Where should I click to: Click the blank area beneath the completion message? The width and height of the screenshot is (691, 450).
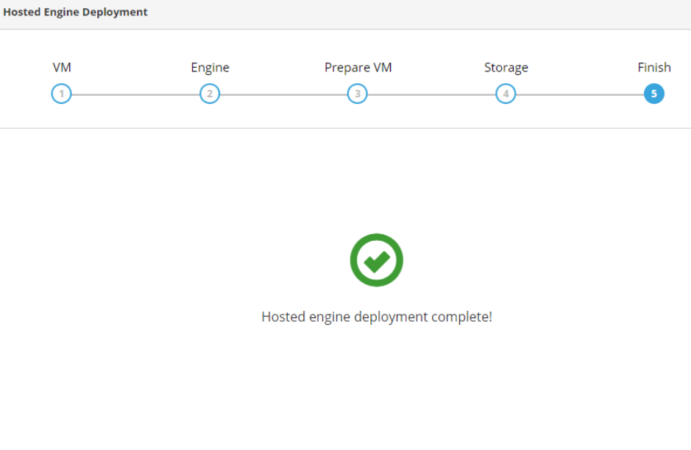pyautogui.click(x=376, y=390)
